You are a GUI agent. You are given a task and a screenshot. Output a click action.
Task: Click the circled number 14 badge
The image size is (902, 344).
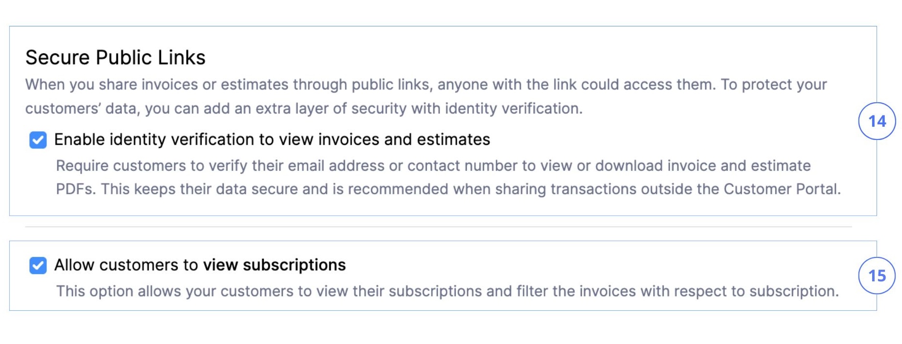coord(877,121)
